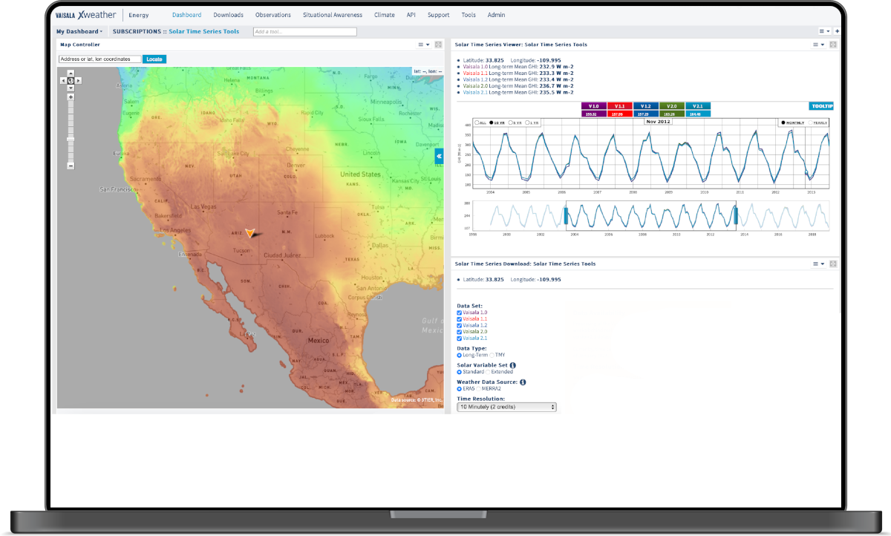This screenshot has height=536, width=891.
Task: Check the Vaisala 1.0 data set checkbox
Action: pos(459,313)
